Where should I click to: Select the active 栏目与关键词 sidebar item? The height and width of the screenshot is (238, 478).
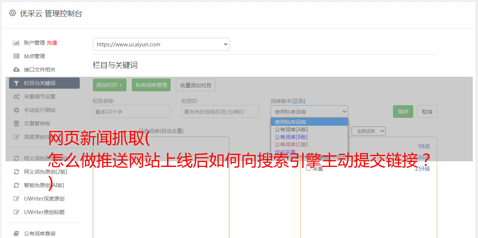44,83
